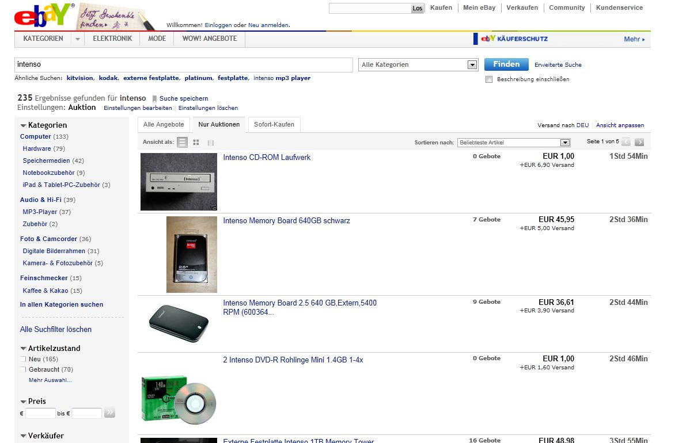This screenshot has width=690, height=443.
Task: Open the Elektronik menu
Action: pos(112,39)
